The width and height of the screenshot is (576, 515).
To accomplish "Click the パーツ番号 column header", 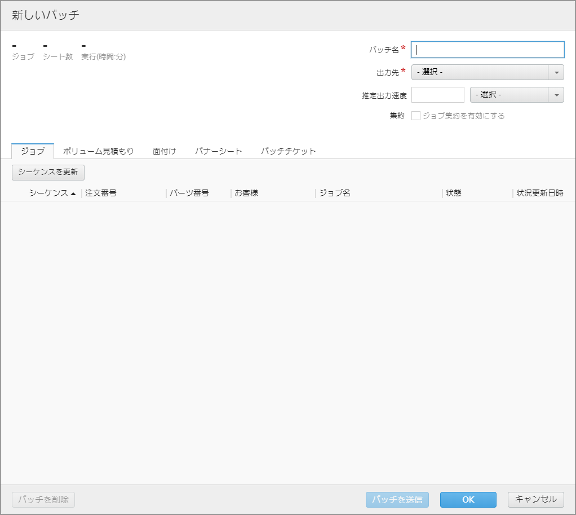I will click(189, 193).
